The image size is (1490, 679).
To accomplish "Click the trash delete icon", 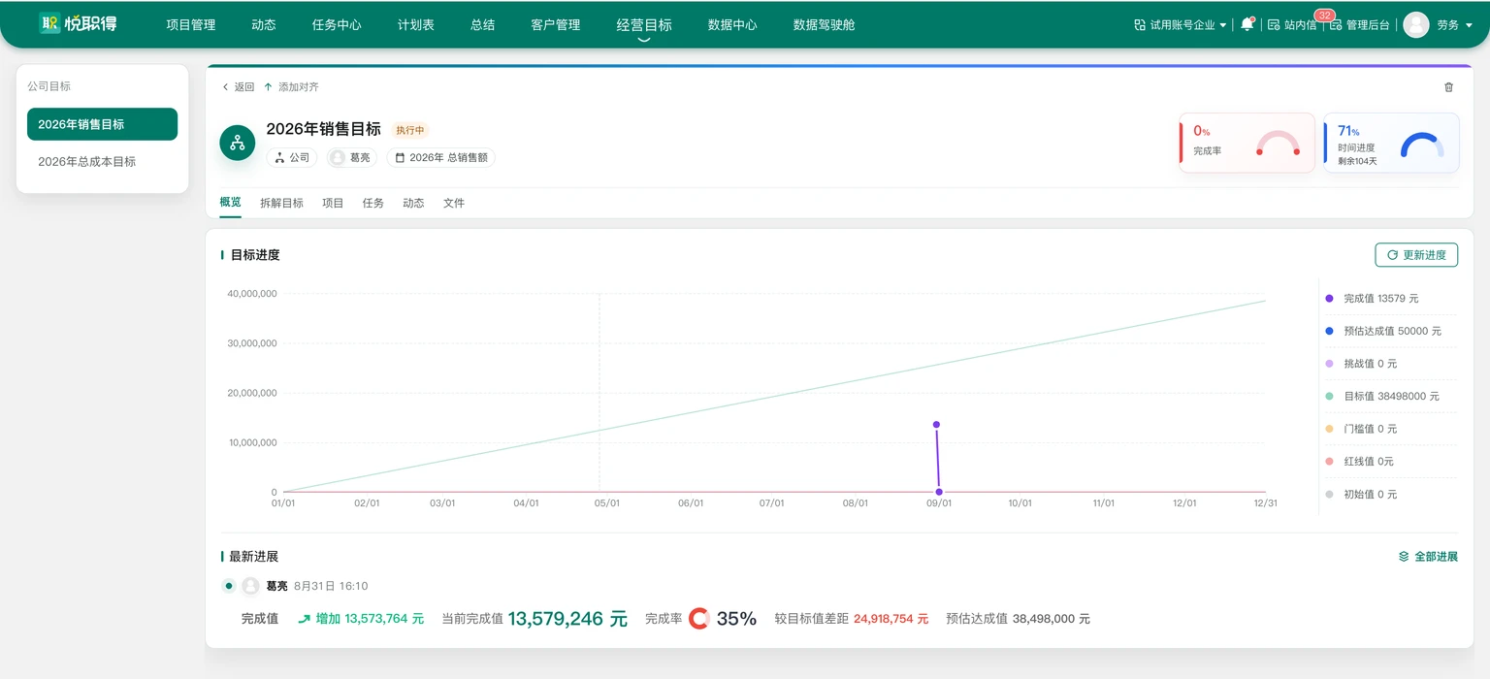I will (x=1448, y=87).
